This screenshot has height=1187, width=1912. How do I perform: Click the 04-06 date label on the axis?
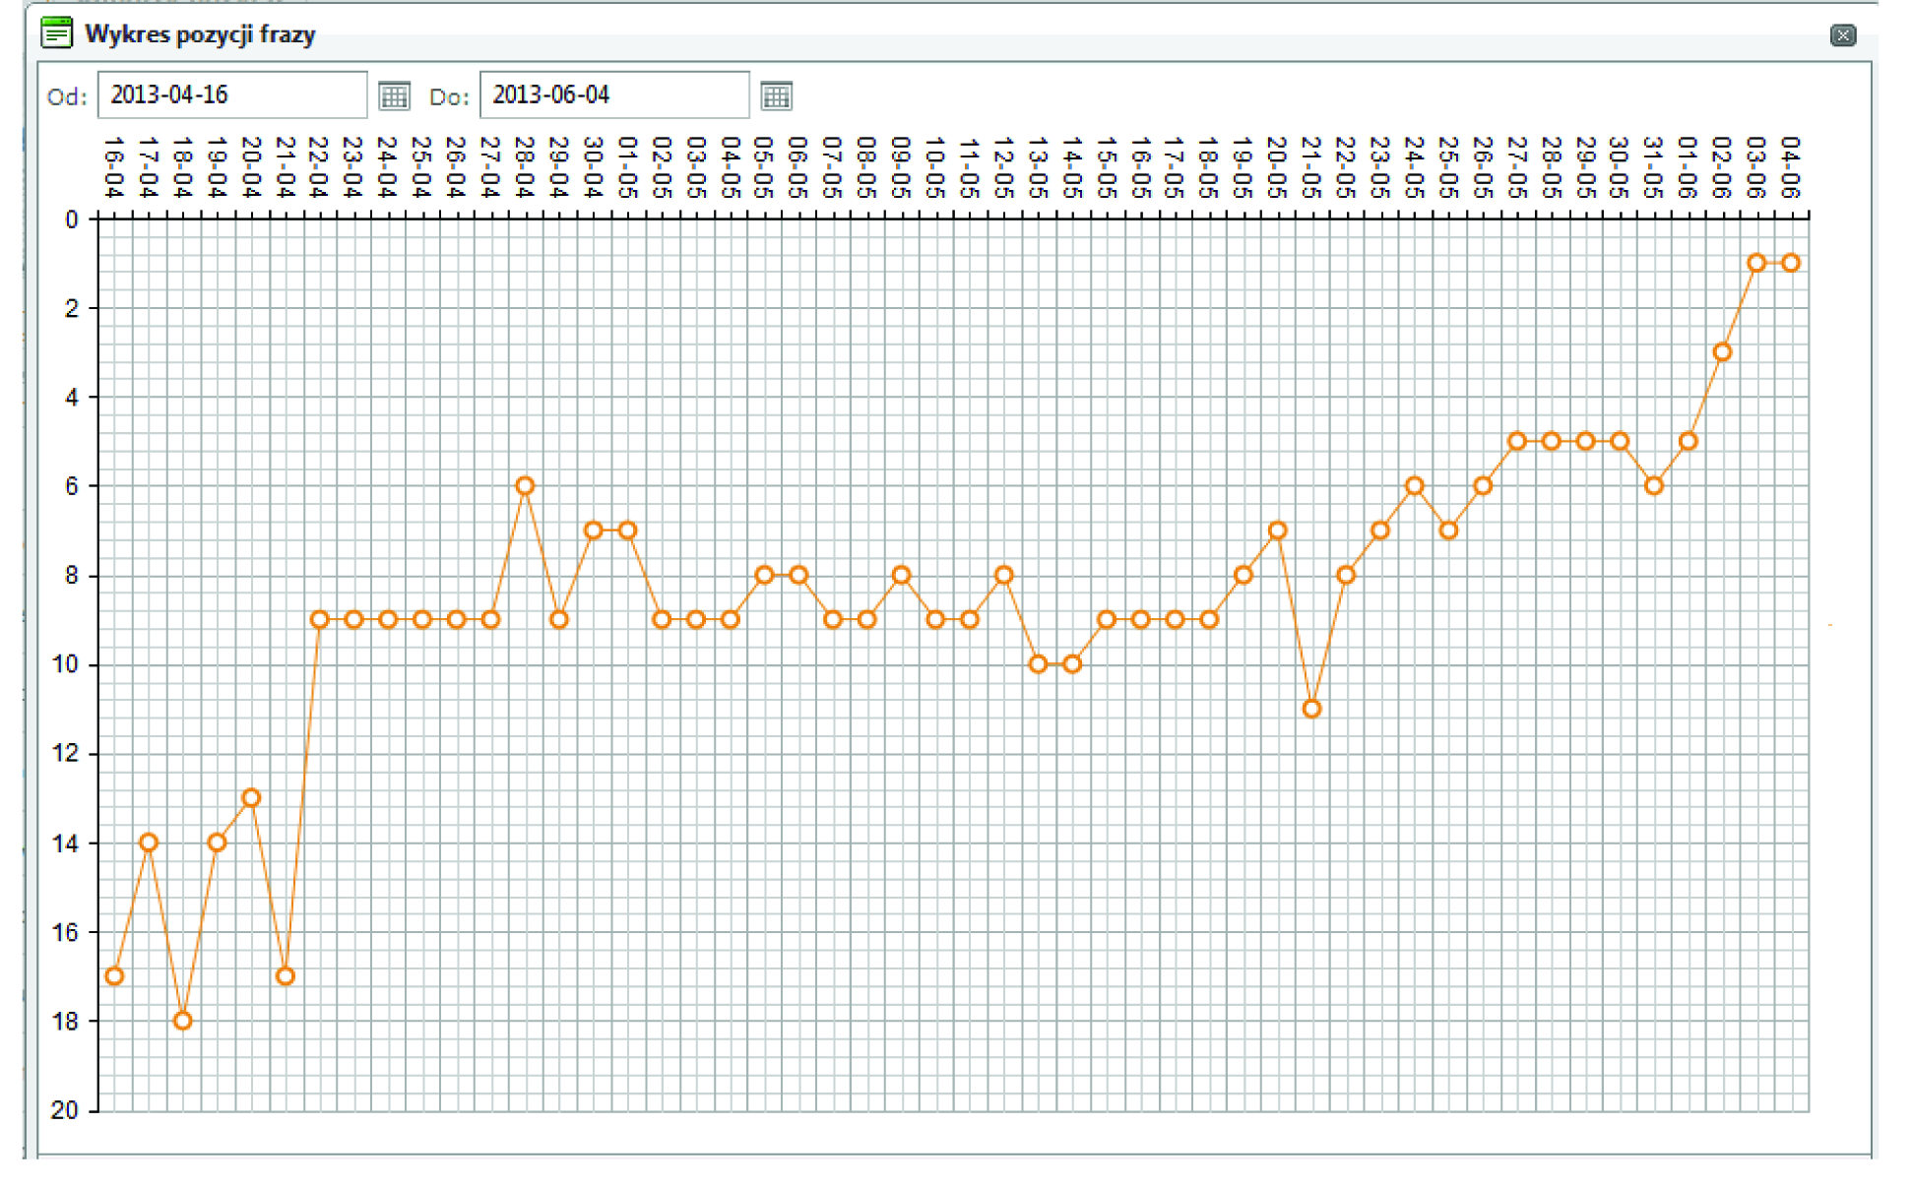coord(1791,167)
